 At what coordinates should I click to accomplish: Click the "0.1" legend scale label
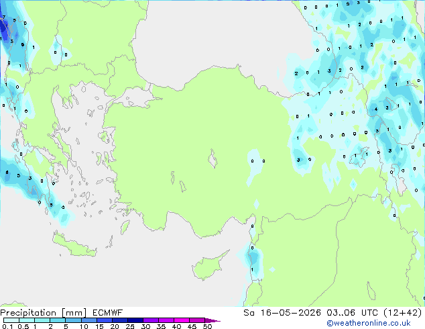[7, 326]
